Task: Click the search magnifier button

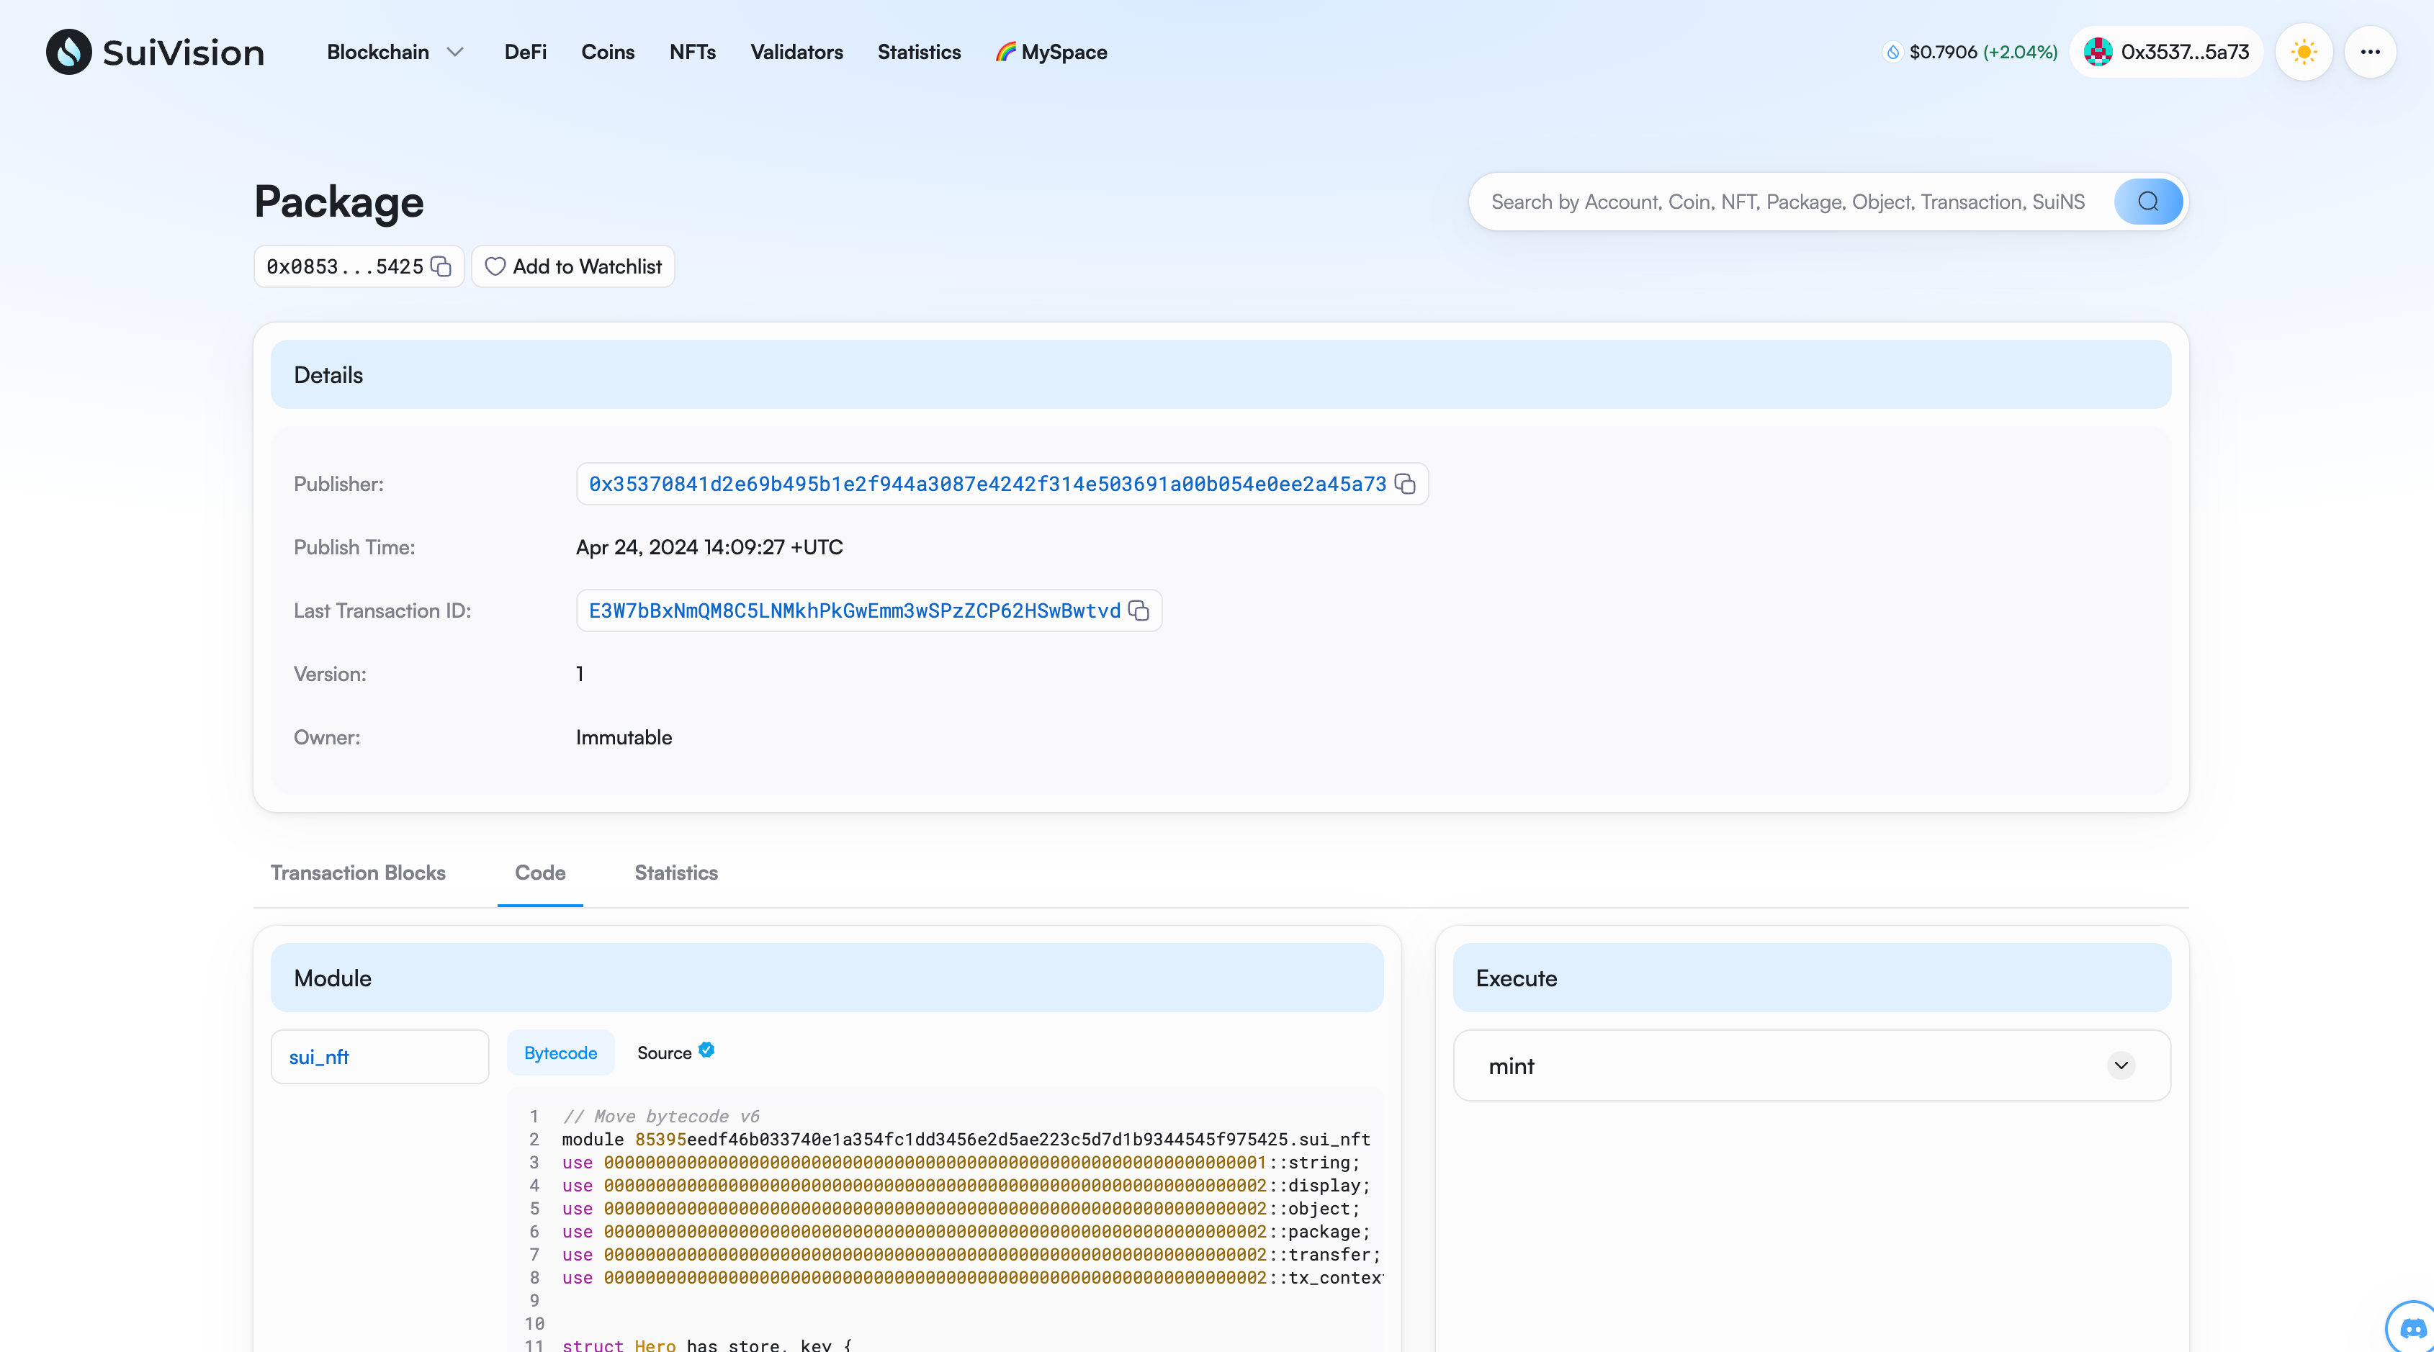Action: point(2147,202)
